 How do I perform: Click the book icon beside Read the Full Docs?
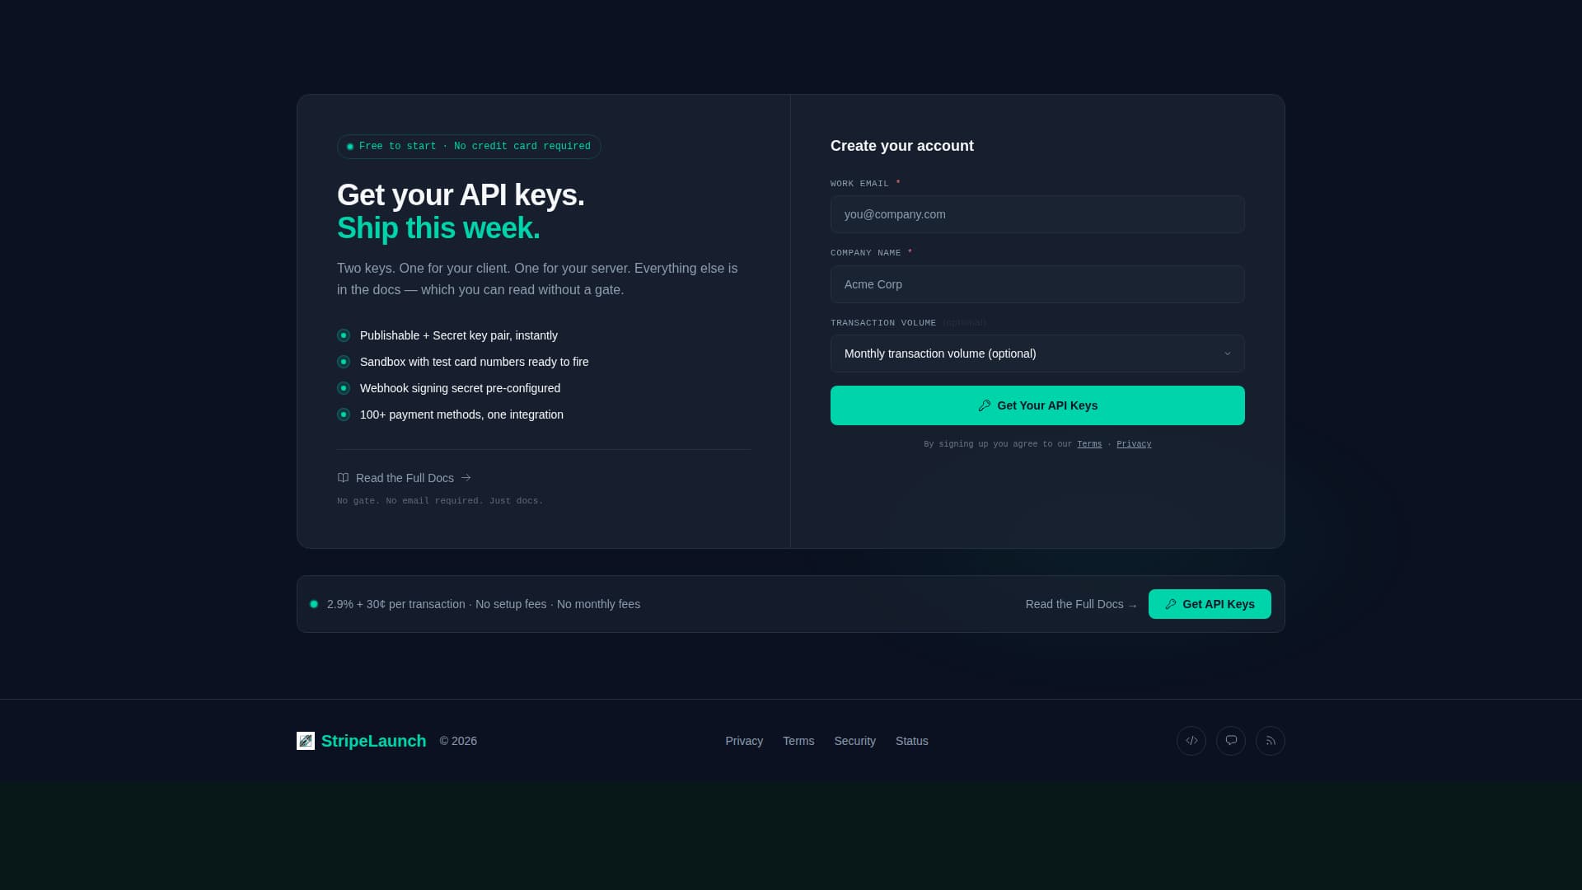click(342, 477)
